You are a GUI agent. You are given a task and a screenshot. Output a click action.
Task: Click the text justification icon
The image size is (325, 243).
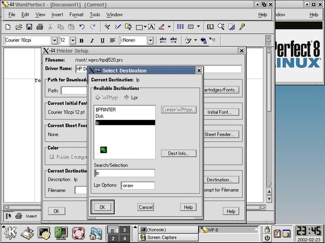click(113, 40)
